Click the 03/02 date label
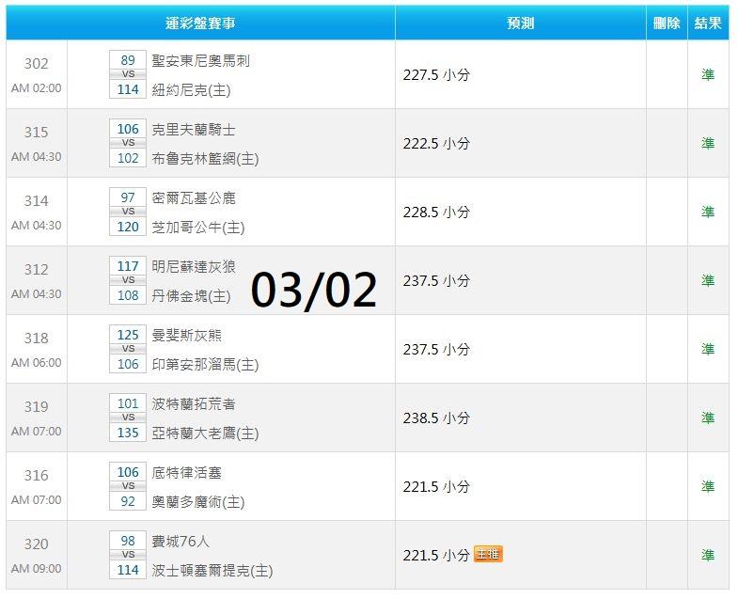Viewport: 738px width, 599px height. point(314,290)
